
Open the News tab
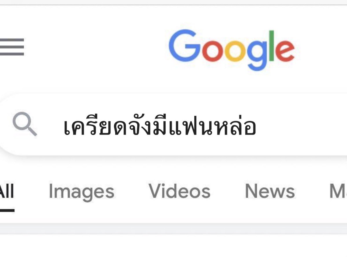click(x=270, y=191)
